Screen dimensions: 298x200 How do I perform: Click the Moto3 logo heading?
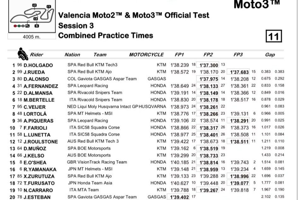[257, 4]
